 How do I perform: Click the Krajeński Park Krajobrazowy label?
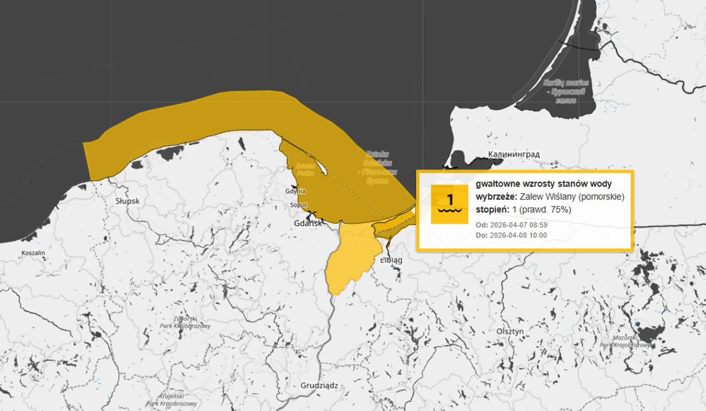171,400
